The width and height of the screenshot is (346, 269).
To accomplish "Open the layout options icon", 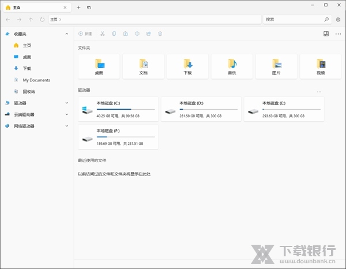I will point(326,34).
